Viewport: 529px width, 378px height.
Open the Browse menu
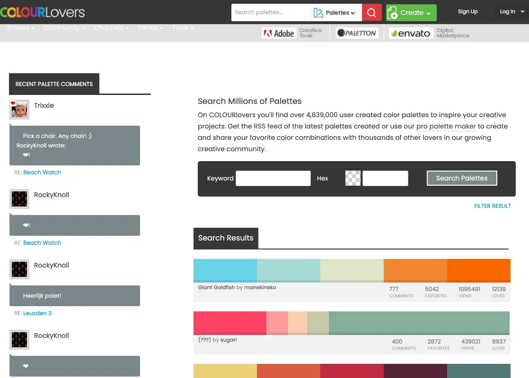20,27
